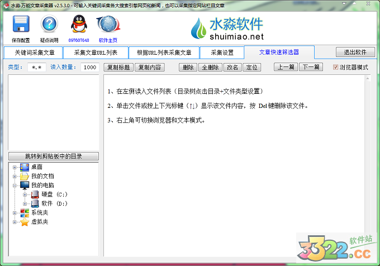Click the title bar dropdown arrow button
The image size is (380, 266).
click(344, 4)
